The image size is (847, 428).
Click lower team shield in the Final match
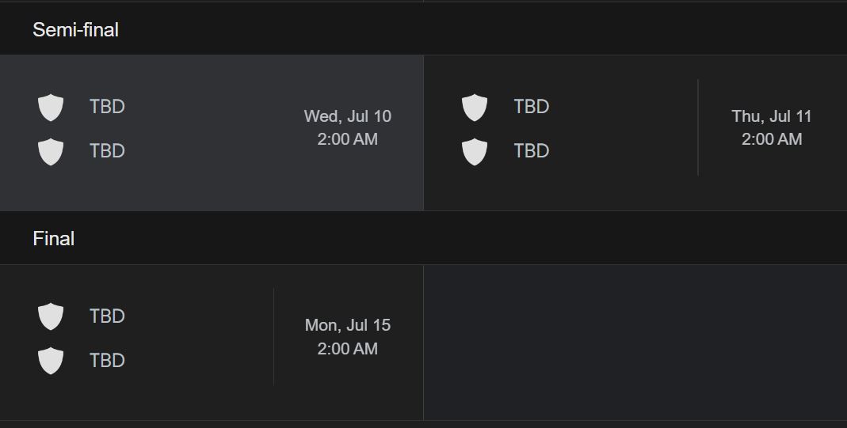pos(51,361)
